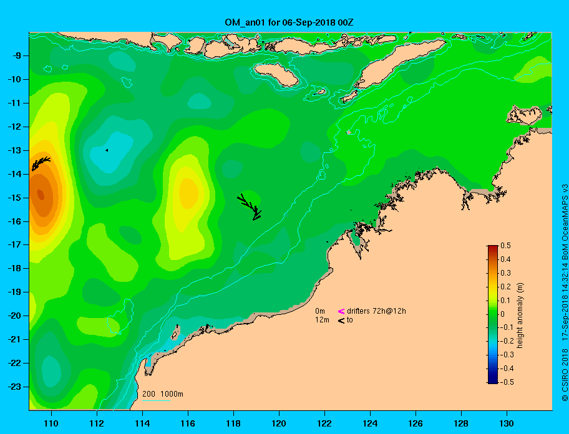The height and width of the screenshot is (434, 569).
Task: Click the latitude axis label "-9"
Action: click(17, 55)
